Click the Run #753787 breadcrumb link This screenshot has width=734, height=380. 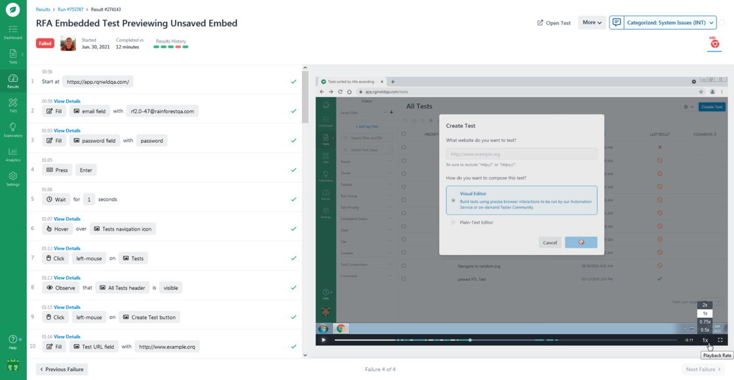[x=71, y=9]
